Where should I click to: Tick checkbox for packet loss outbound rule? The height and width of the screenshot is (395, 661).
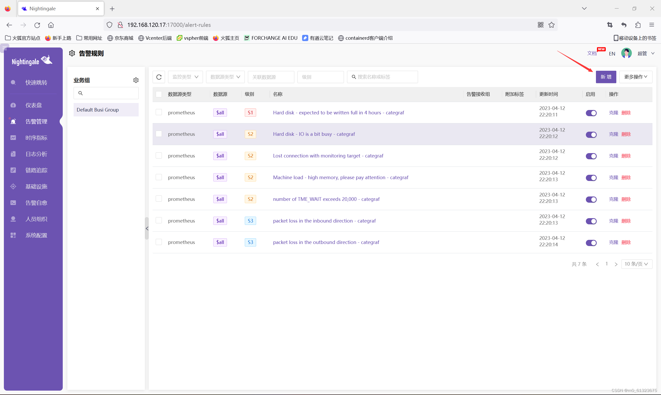(x=159, y=242)
